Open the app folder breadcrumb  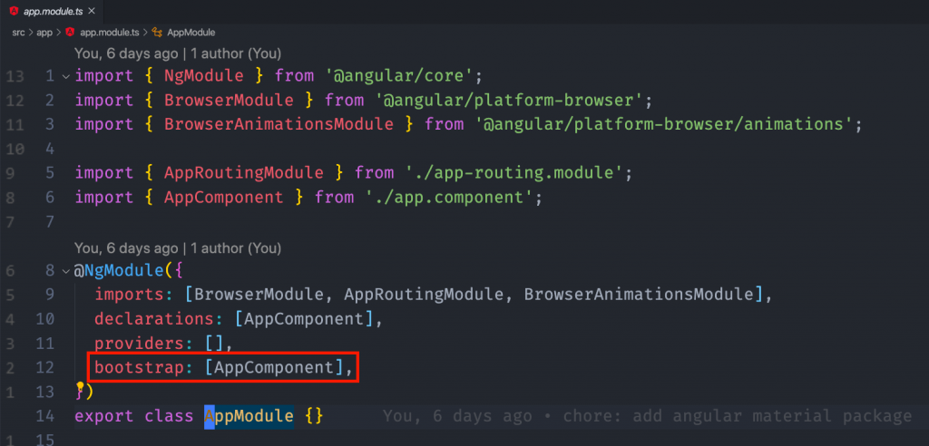(44, 33)
